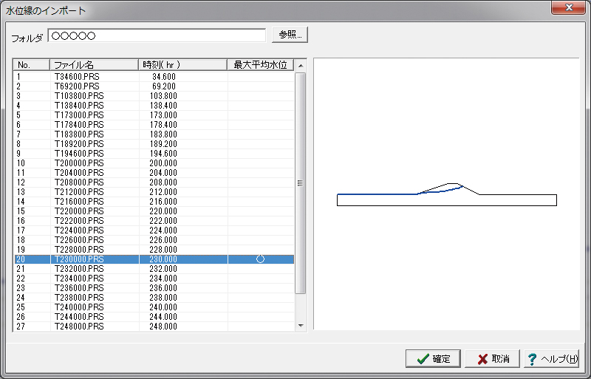Image resolution: width=591 pixels, height=379 pixels.
Task: Click the list scroll up arrow
Action: coord(301,66)
